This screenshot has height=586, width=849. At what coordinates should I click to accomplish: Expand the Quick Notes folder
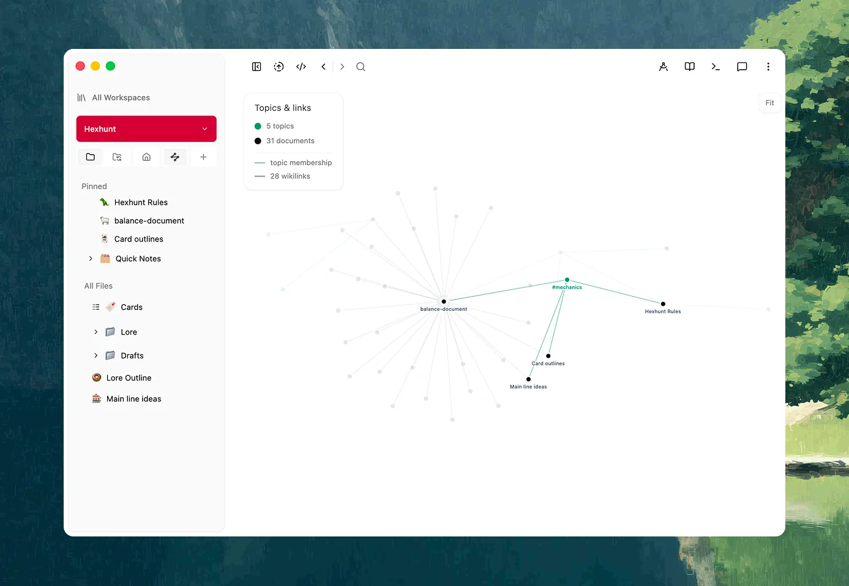point(91,259)
